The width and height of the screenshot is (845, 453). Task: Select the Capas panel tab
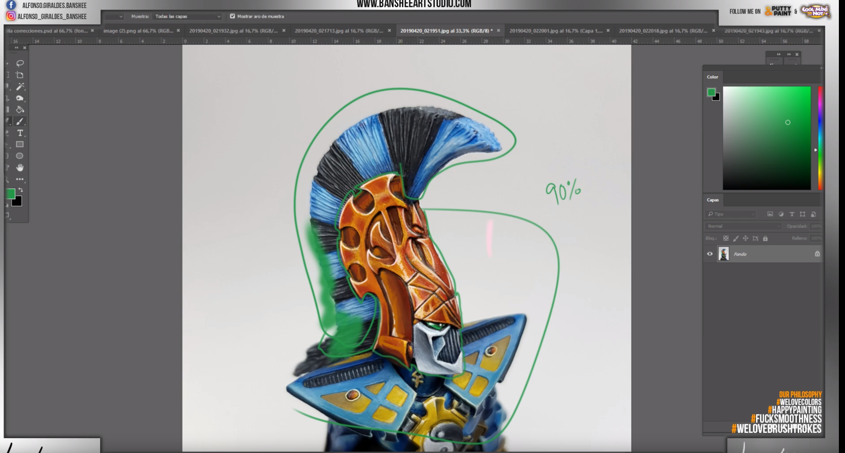pos(712,200)
